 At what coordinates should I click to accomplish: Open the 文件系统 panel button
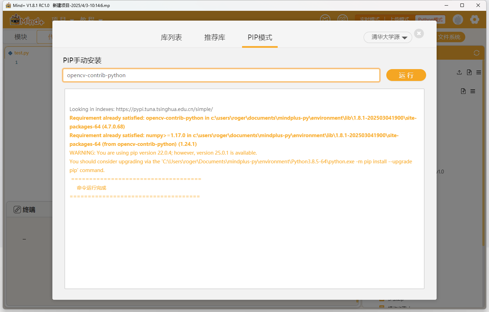(x=449, y=37)
